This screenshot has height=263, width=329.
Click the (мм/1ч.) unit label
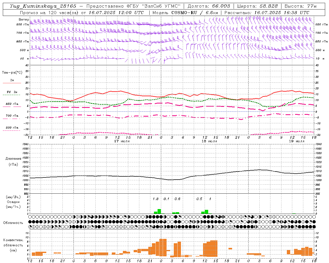pos(13,207)
